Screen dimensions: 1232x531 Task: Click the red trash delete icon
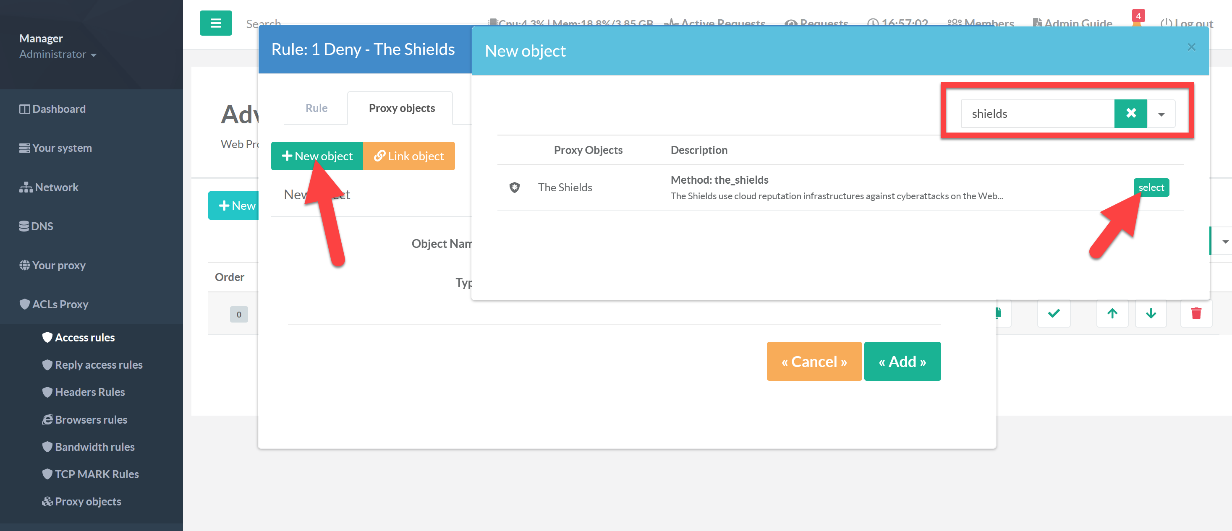1195,314
